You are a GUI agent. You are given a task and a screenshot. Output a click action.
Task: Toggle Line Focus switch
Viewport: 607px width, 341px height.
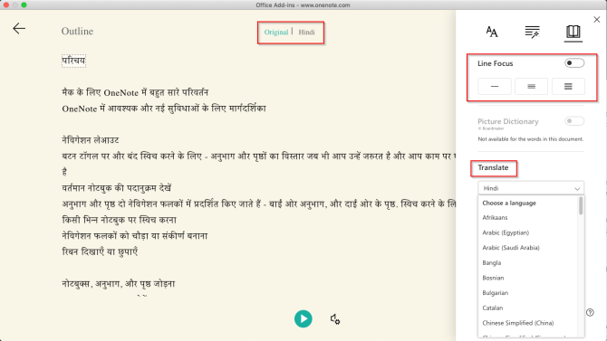click(x=574, y=63)
